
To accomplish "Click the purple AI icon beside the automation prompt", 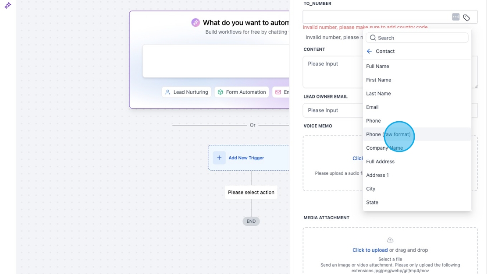I will [x=195, y=22].
